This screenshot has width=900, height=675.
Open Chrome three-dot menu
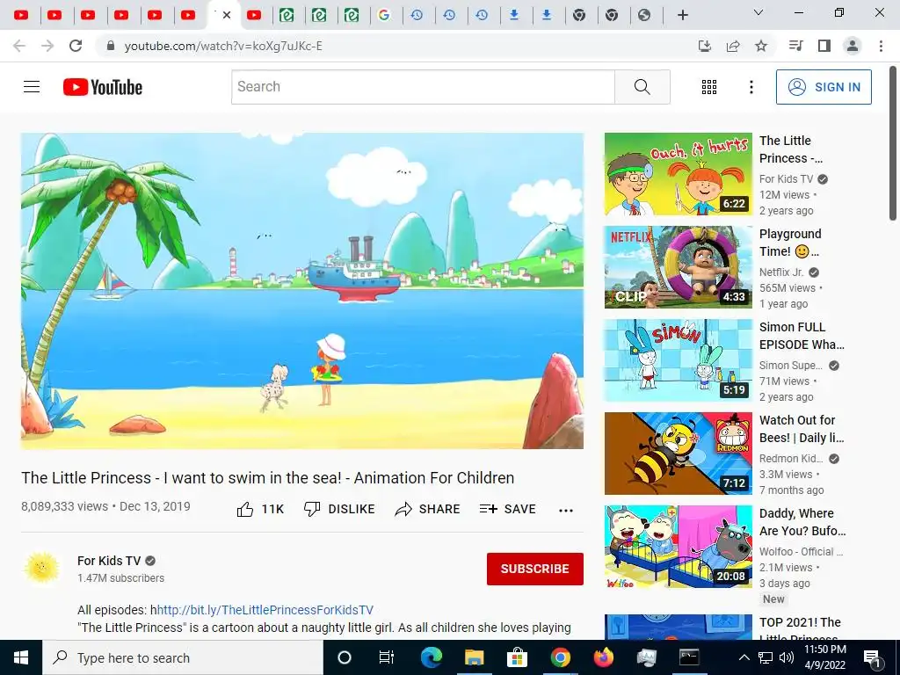[881, 46]
